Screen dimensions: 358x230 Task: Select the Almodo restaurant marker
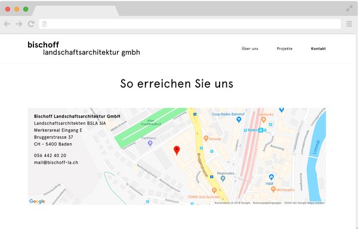click(206, 139)
